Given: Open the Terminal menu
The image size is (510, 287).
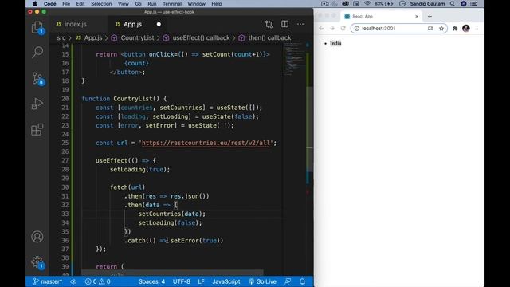Looking at the screenshot, I should coord(172,4).
